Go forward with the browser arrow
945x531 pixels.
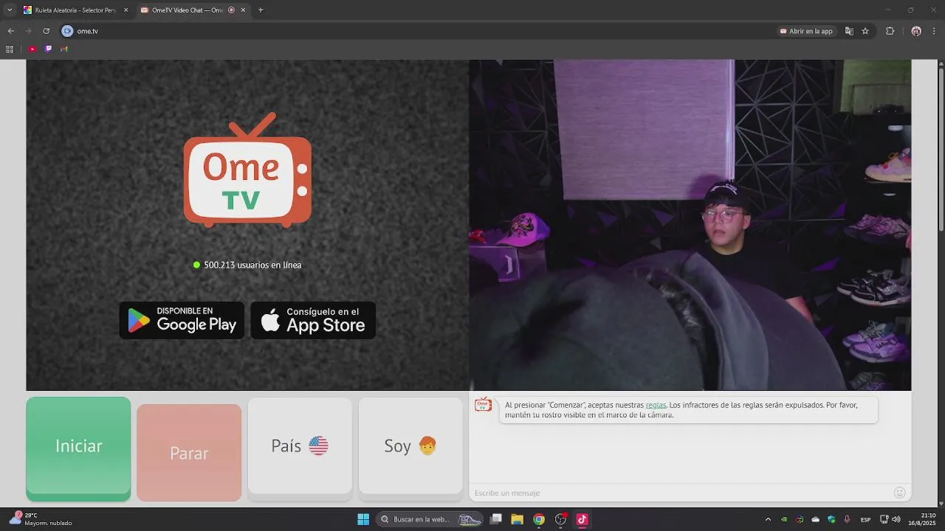pos(28,31)
